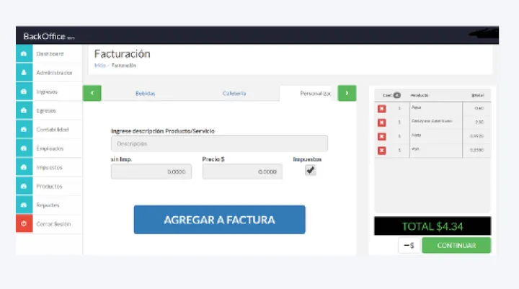The height and width of the screenshot is (289, 519).
Task: Click the red Cerrar Sesión power icon
Action: pos(24,224)
